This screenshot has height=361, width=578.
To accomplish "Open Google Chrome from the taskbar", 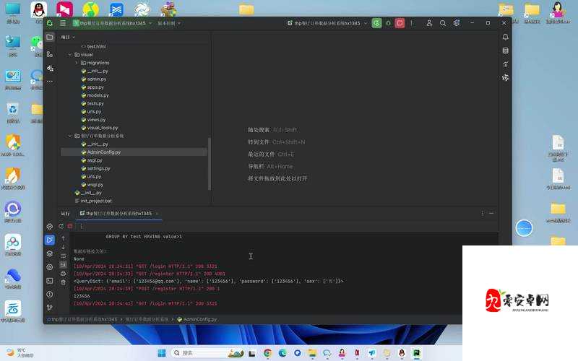I will [x=267, y=353].
